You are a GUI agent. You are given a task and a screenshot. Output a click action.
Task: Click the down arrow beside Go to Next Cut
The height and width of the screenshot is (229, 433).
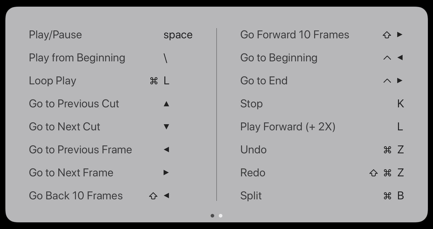[x=166, y=127]
